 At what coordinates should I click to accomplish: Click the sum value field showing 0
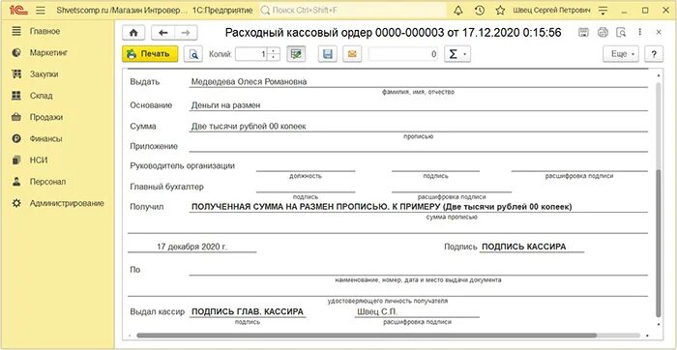[x=403, y=54]
